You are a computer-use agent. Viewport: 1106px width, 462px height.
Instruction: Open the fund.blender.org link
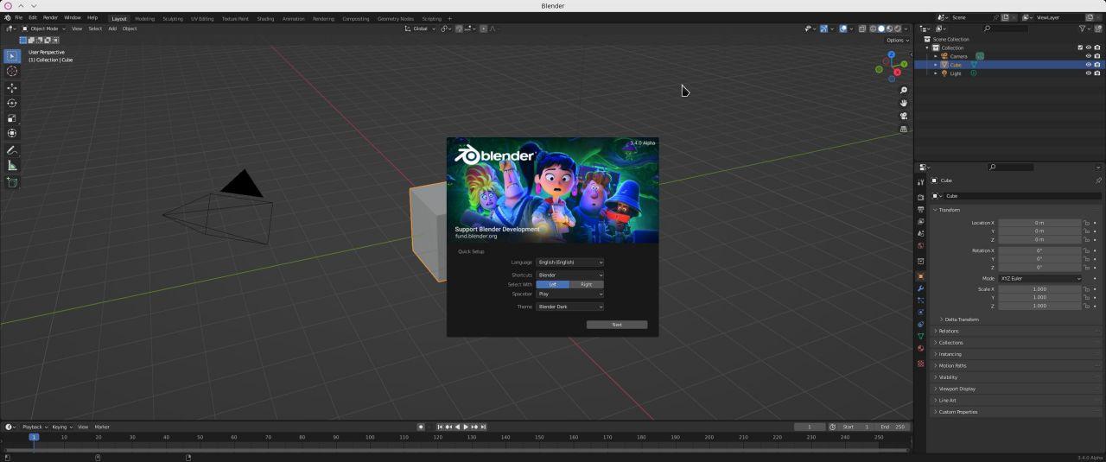point(476,236)
